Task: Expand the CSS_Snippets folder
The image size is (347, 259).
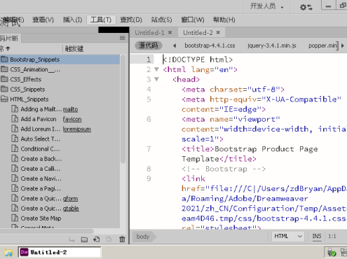Action: click(x=4, y=89)
